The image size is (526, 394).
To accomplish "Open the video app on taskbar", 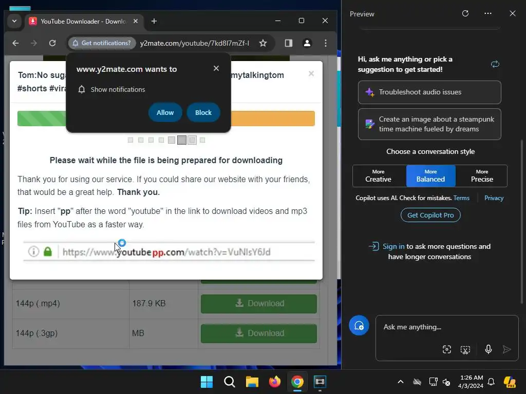I will (320, 382).
